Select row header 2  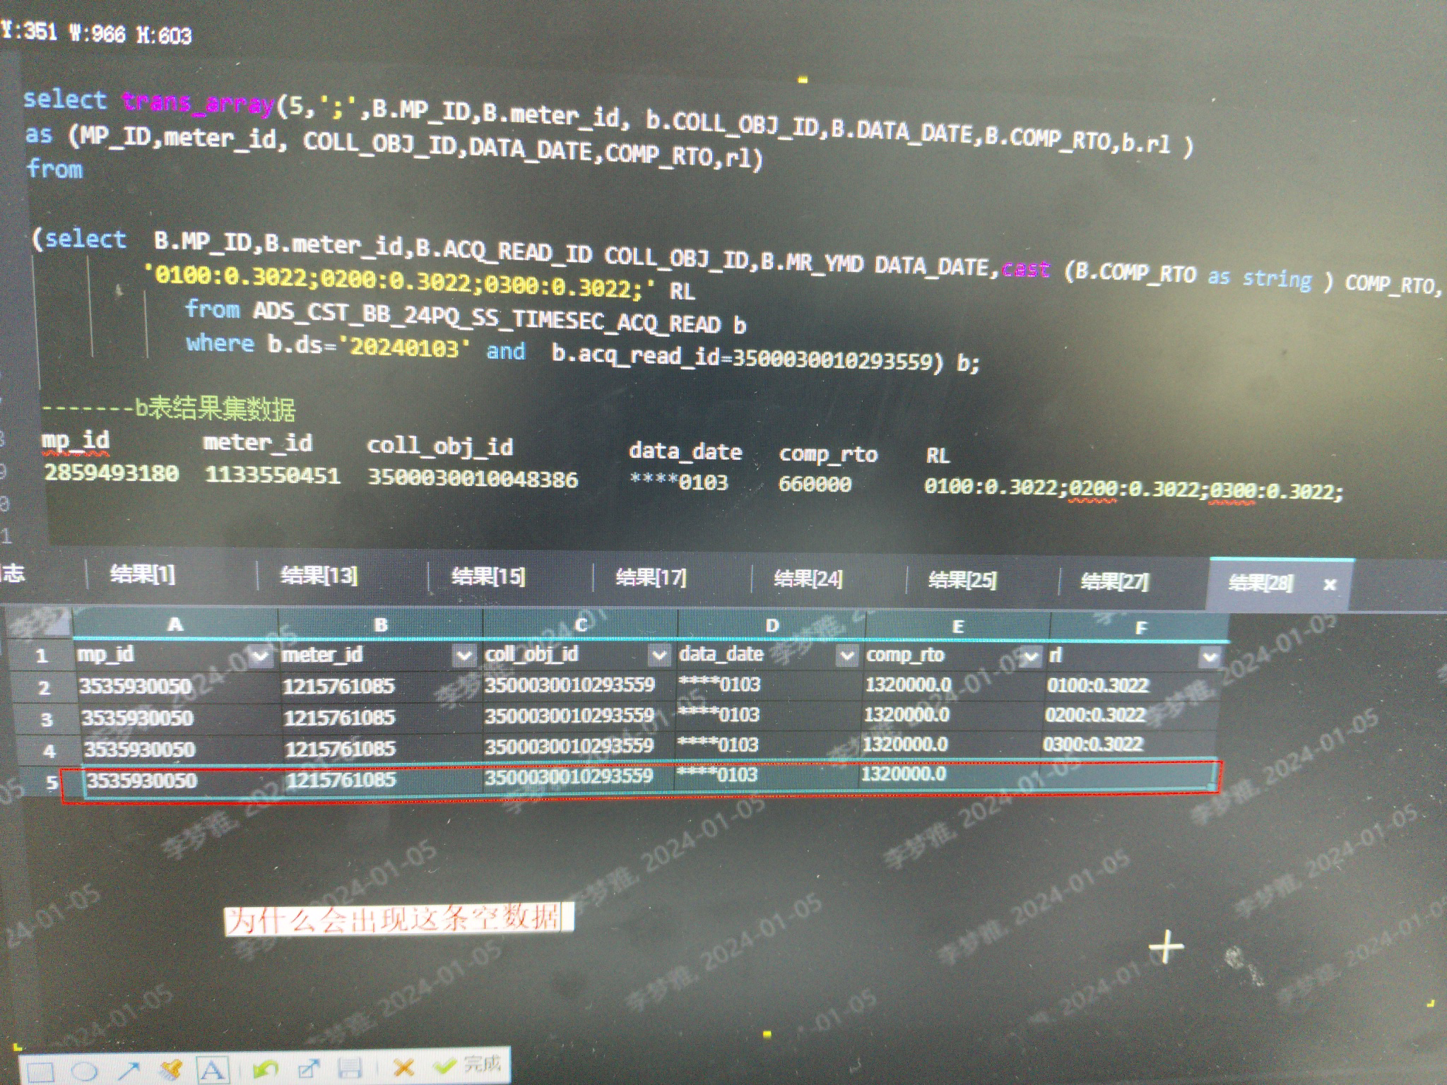click(44, 688)
